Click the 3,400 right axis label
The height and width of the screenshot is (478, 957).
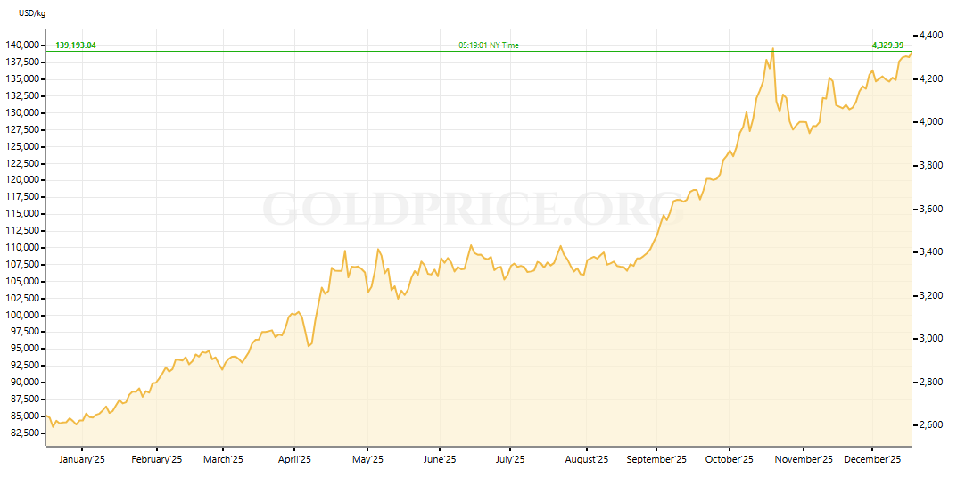point(929,252)
